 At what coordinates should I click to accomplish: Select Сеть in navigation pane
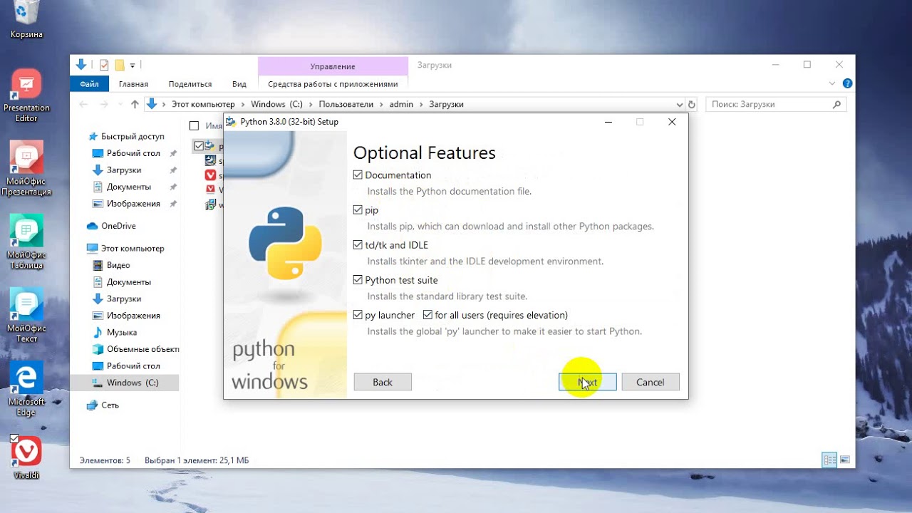coord(103,405)
